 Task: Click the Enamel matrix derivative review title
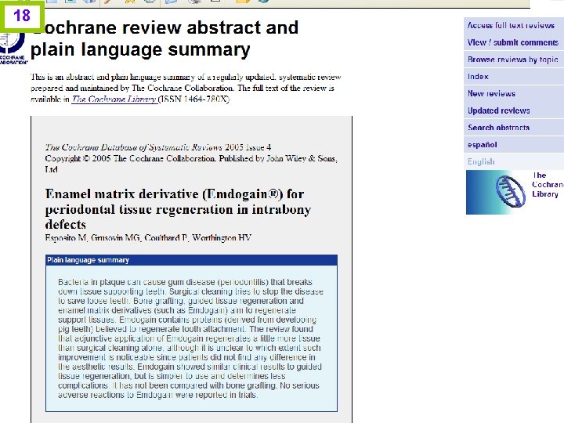[178, 209]
